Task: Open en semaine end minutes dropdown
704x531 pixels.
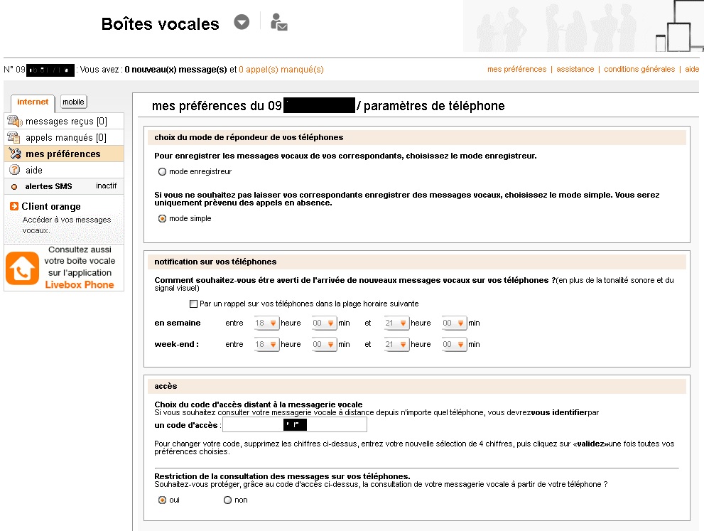Action: [454, 323]
